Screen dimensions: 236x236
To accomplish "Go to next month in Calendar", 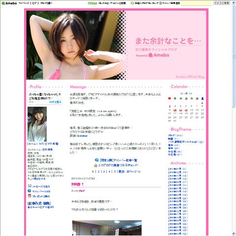I will [x=190, y=93].
